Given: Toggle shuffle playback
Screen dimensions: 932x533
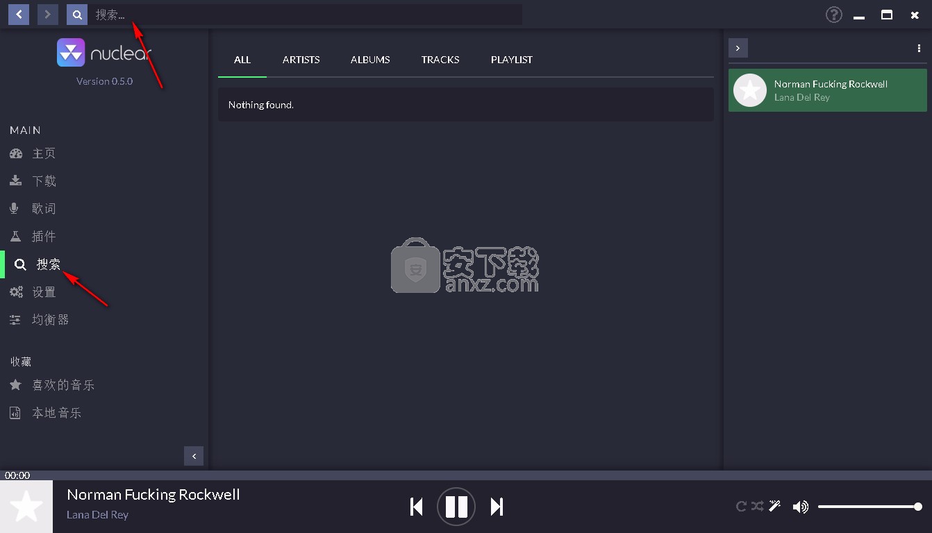Looking at the screenshot, I should tap(758, 507).
